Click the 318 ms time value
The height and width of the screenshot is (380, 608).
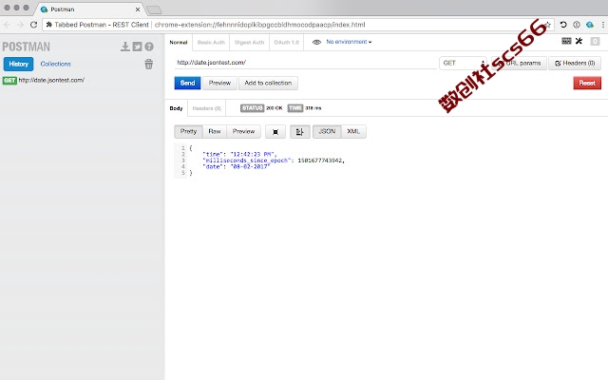point(313,108)
